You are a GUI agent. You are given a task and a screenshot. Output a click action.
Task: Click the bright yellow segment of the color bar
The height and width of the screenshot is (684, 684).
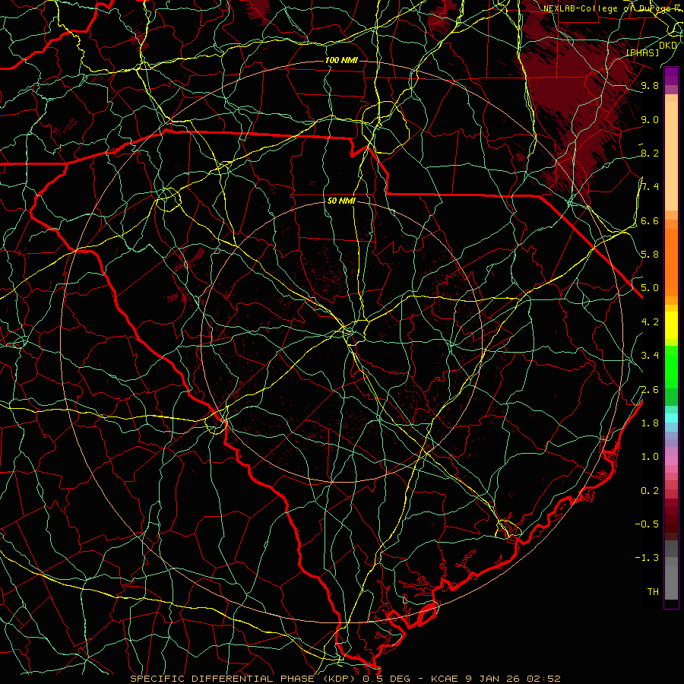pos(671,325)
